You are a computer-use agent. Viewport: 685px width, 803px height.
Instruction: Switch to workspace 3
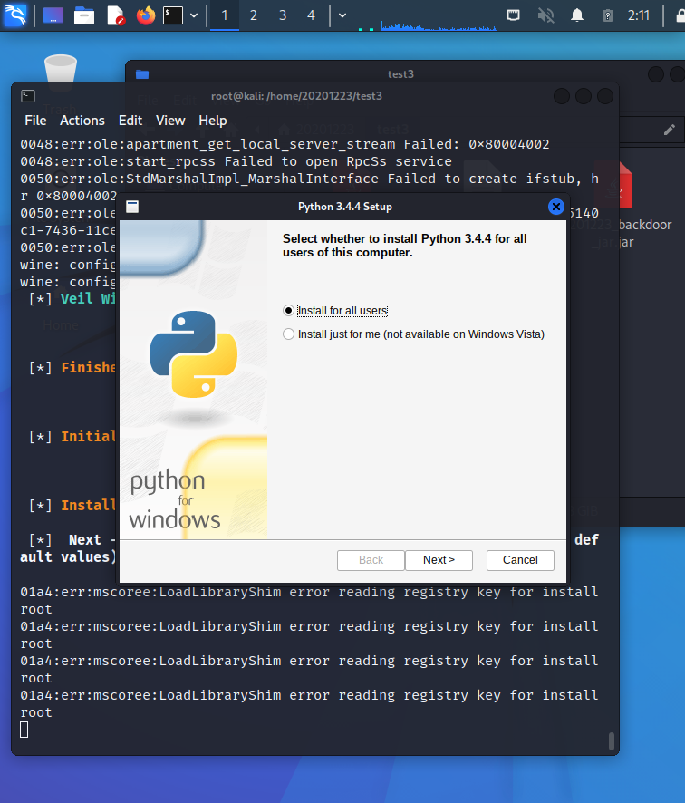(x=283, y=15)
